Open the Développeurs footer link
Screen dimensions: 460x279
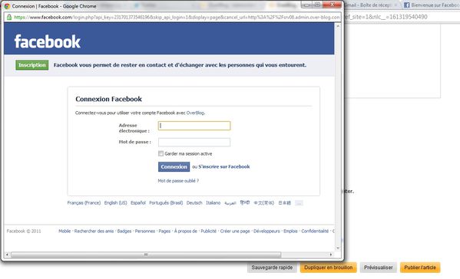266,231
